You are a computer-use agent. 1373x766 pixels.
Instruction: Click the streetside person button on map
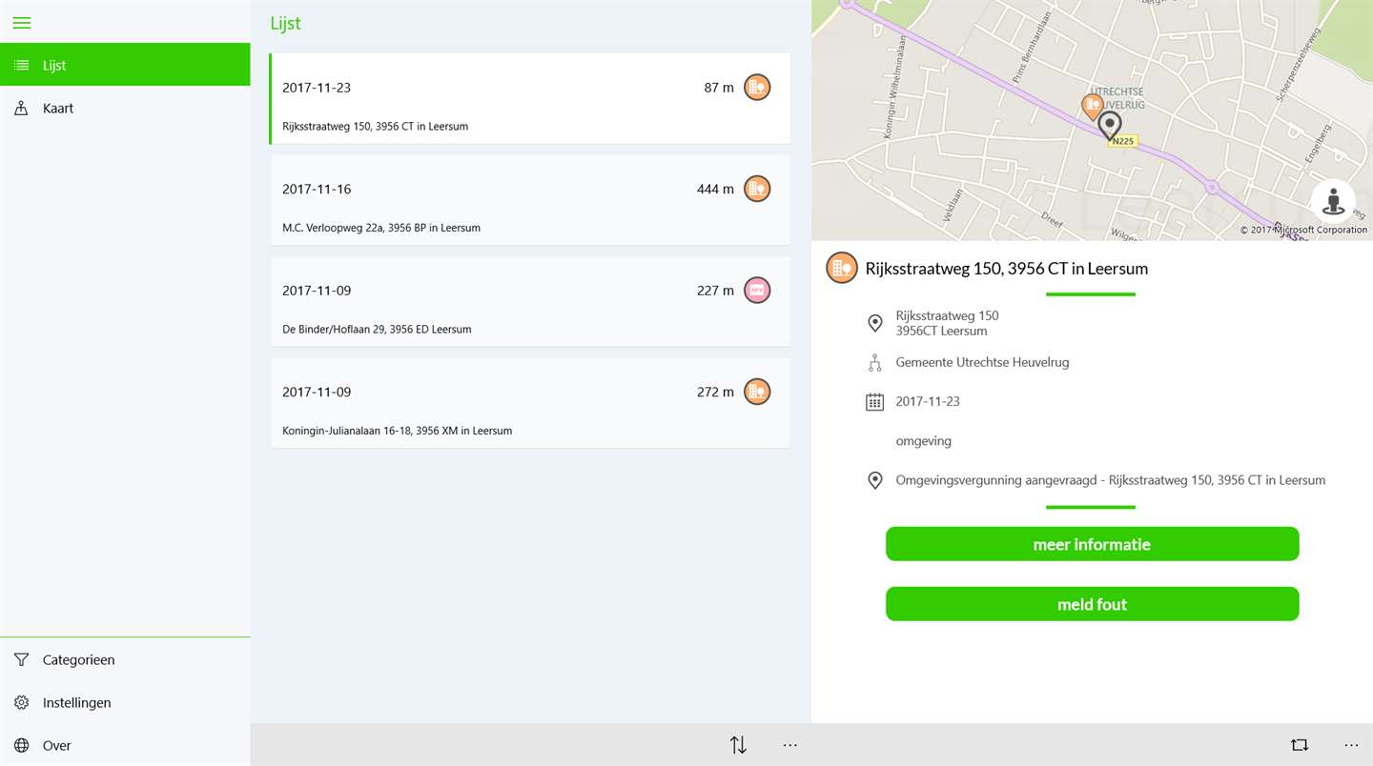pos(1333,201)
